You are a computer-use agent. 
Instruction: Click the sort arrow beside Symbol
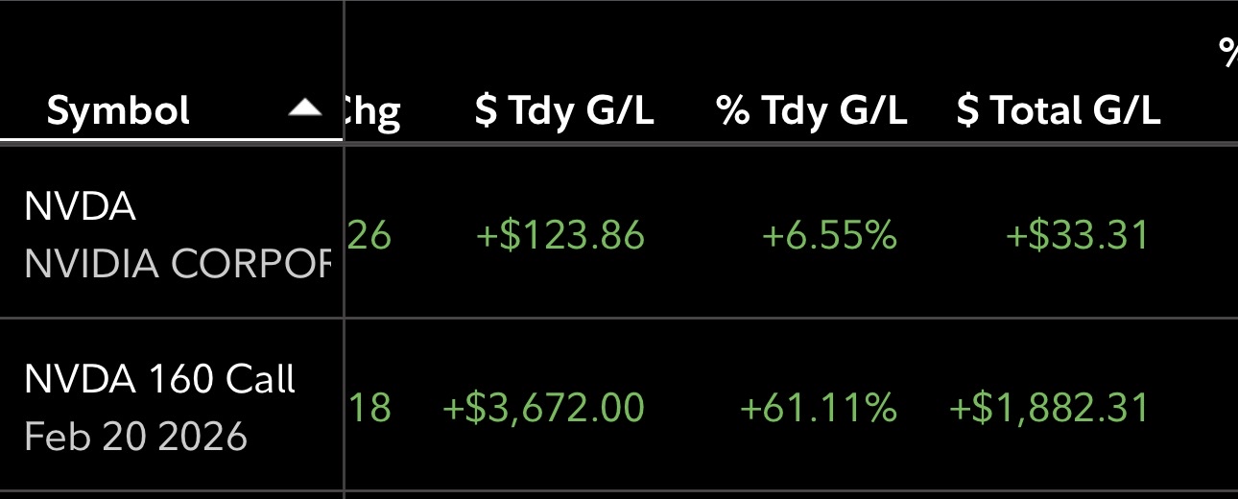tap(305, 108)
